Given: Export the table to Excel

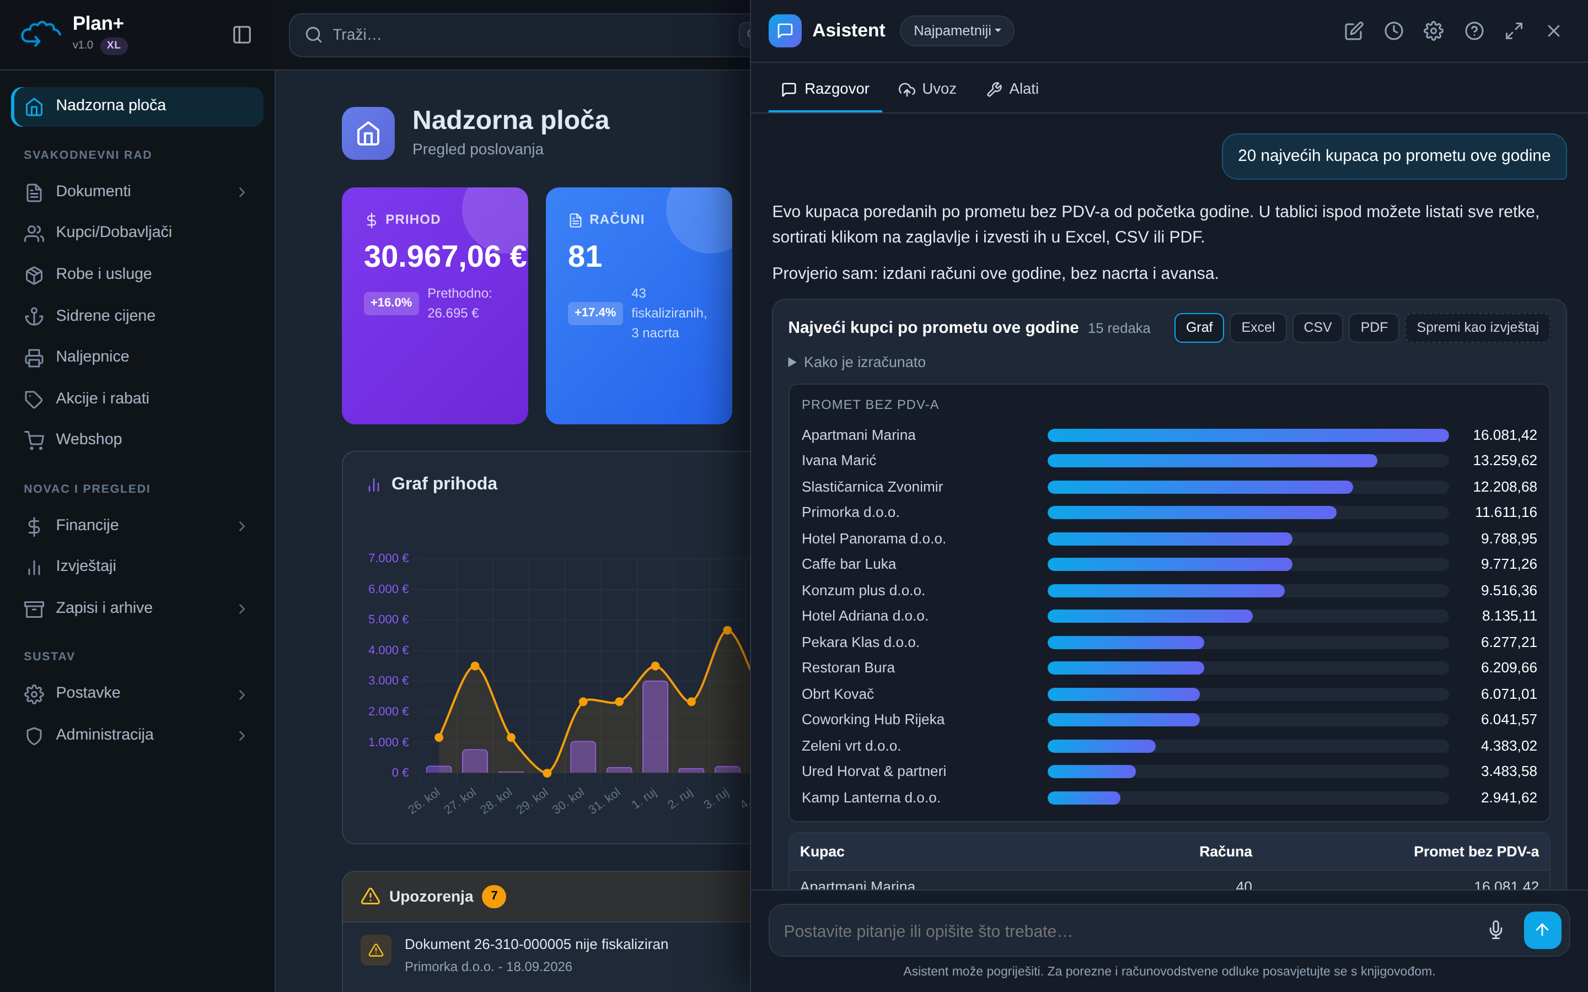Looking at the screenshot, I should [x=1257, y=327].
